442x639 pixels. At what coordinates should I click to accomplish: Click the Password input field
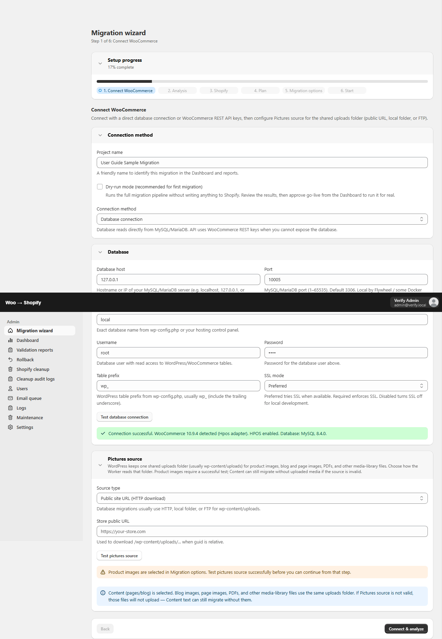tap(346, 353)
